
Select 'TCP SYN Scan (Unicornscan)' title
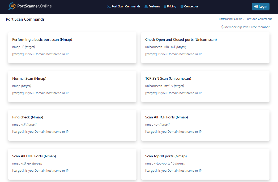coord(168,78)
